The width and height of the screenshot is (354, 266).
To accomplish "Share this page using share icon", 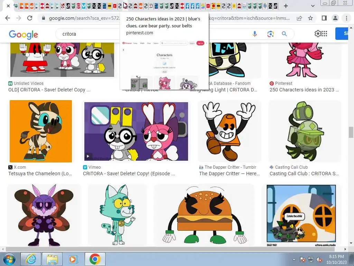I will click(299, 18).
